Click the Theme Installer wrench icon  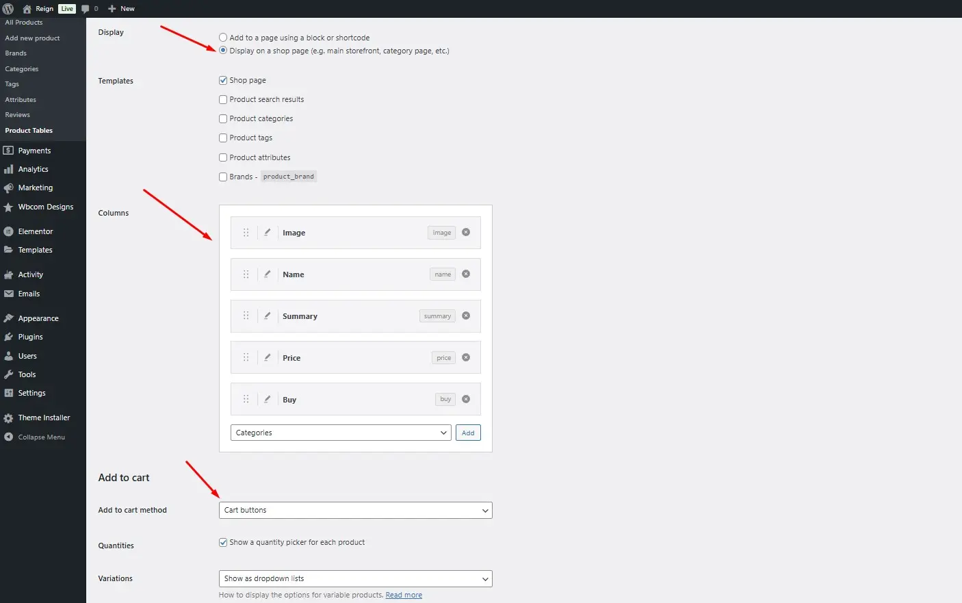[x=9, y=418]
